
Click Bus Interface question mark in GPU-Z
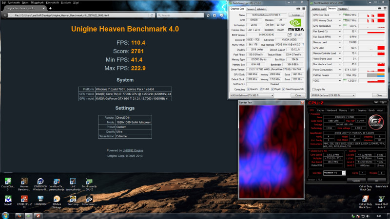303,45
